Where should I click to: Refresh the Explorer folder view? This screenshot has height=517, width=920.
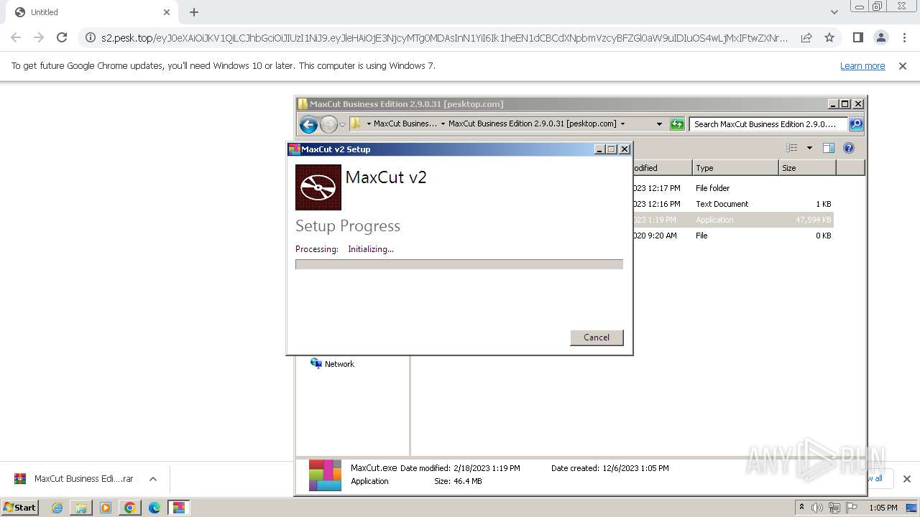[x=677, y=124]
